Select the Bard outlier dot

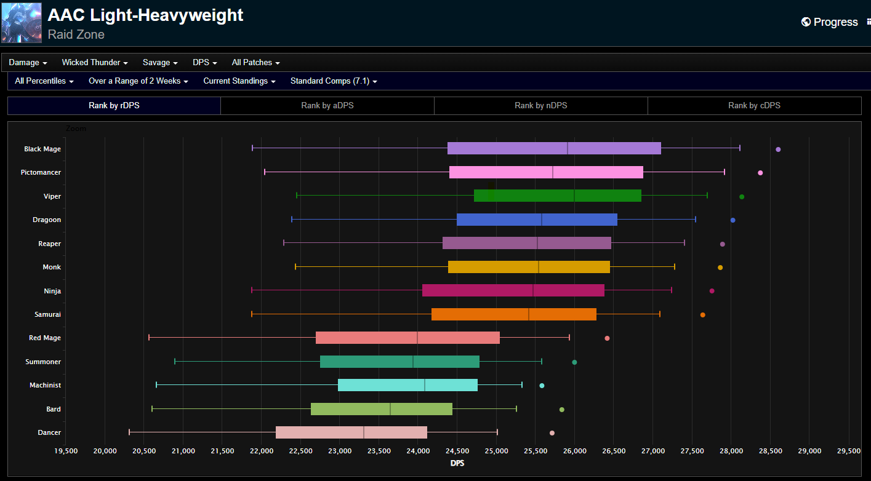pyautogui.click(x=561, y=410)
